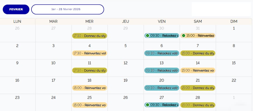Open the 15:00 Donnez du style event on February 7
Image resolution: width=253 pixels, height=111 pixels.
[x=198, y=53]
